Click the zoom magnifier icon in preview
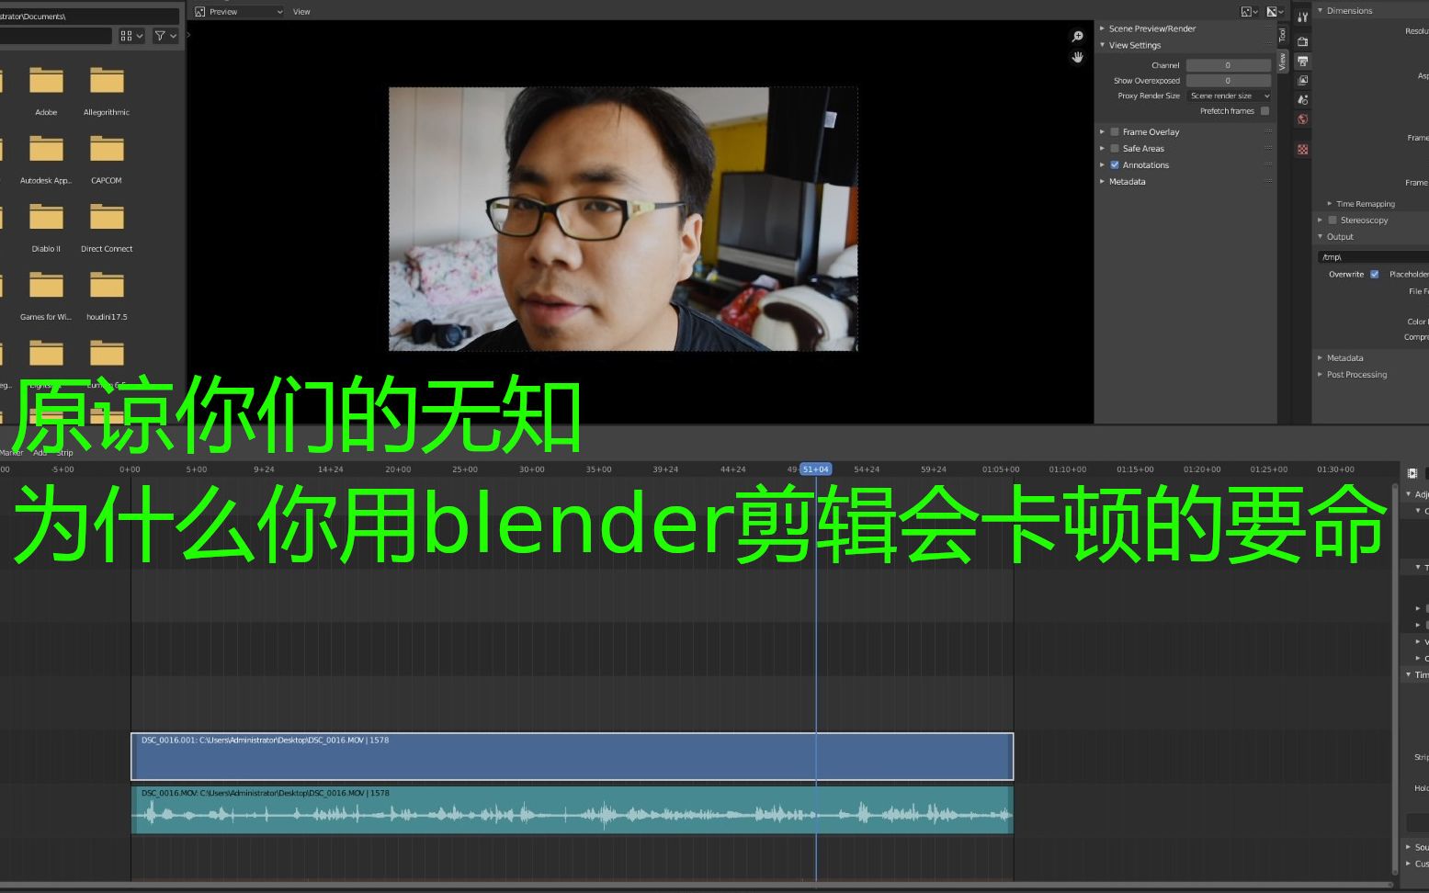The image size is (1429, 893). pyautogui.click(x=1076, y=37)
